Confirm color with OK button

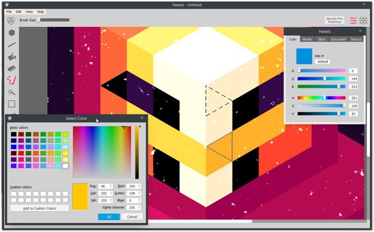pyautogui.click(x=109, y=217)
